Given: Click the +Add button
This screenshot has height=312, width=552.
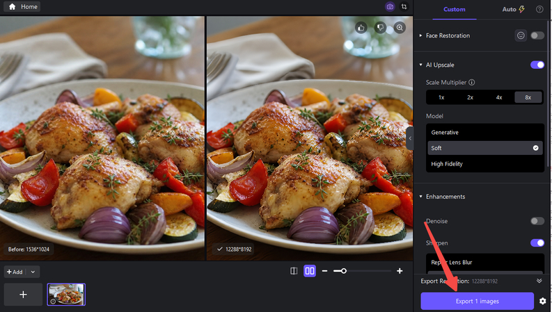Looking at the screenshot, I should coord(15,272).
